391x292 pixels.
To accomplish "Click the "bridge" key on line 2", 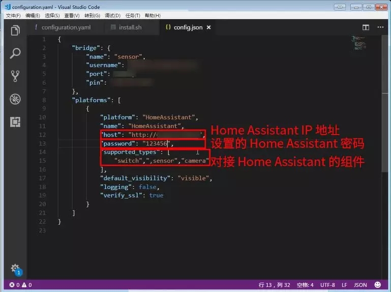I will (x=86, y=48).
